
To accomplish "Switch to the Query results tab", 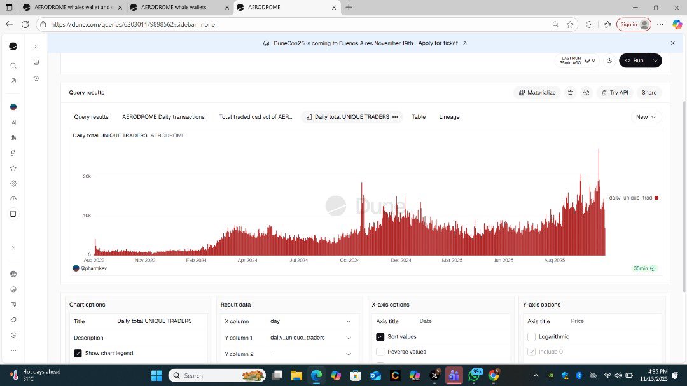I will point(91,117).
